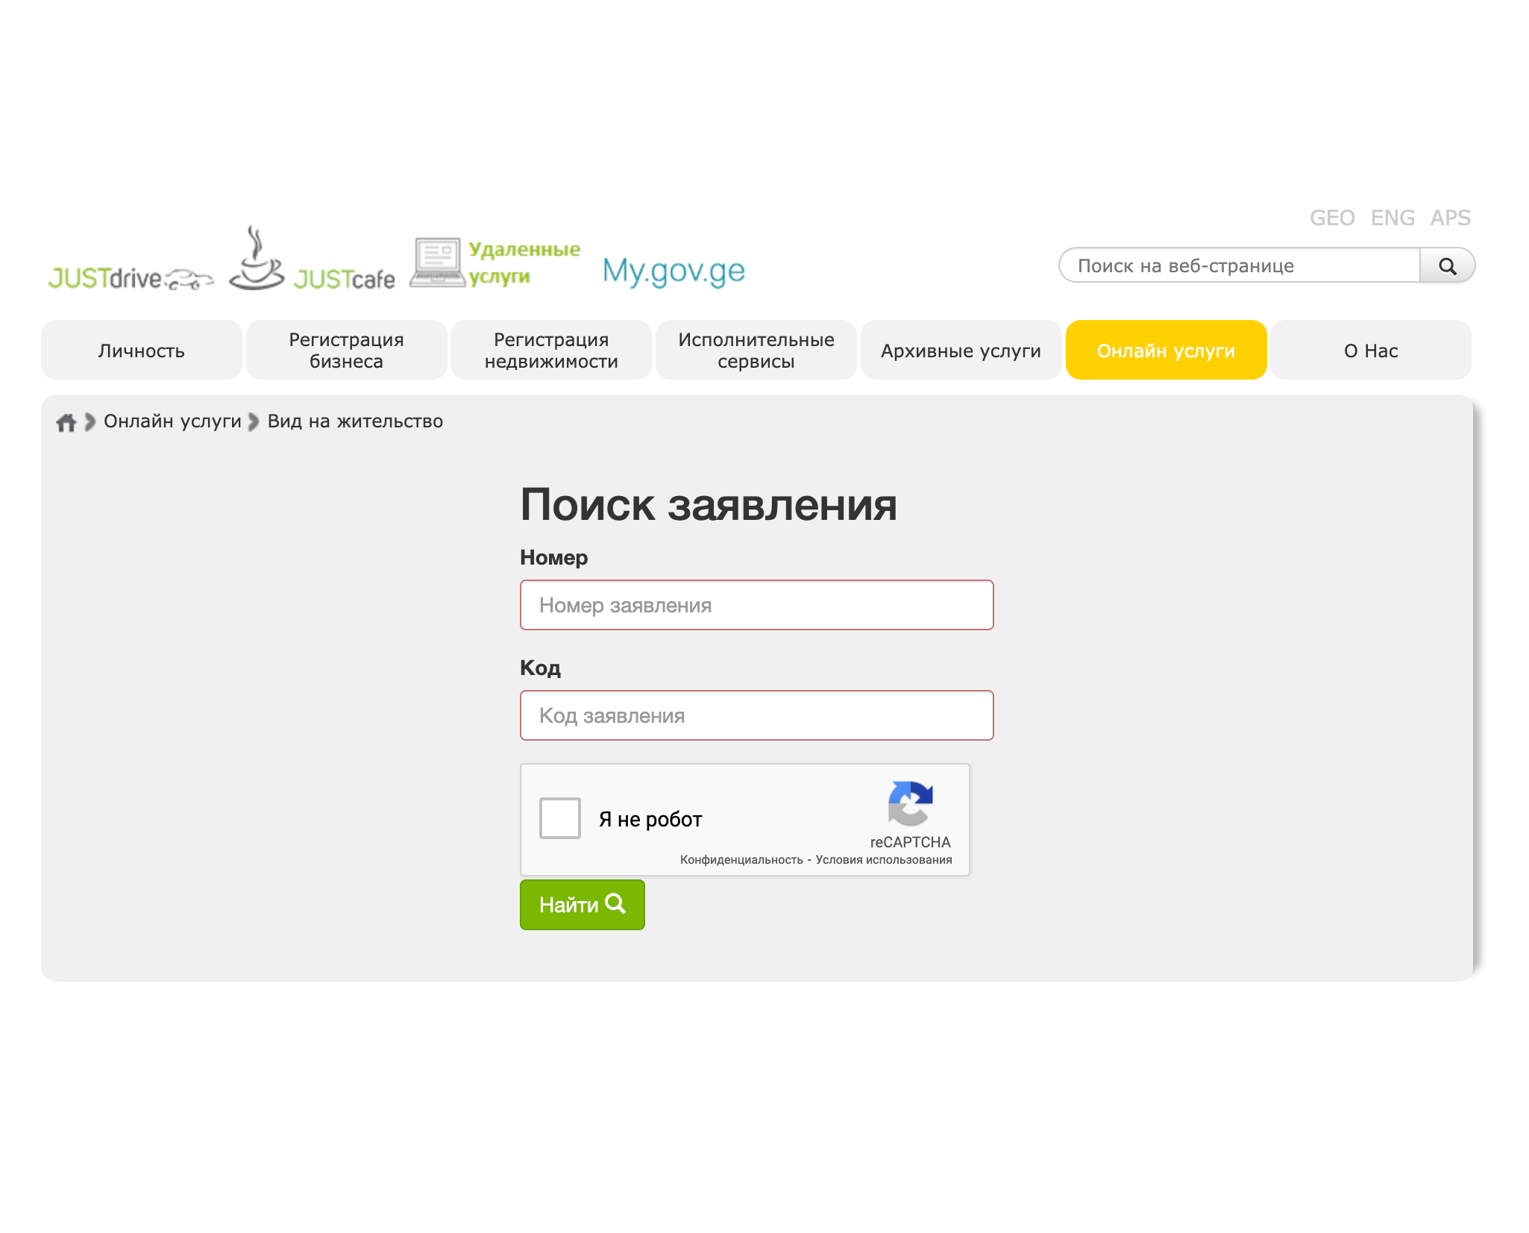The image size is (1529, 1233).
Task: Click the 'Поиск заявления' heading
Action: (709, 505)
